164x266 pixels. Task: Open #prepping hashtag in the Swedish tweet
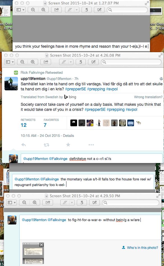[96, 89]
